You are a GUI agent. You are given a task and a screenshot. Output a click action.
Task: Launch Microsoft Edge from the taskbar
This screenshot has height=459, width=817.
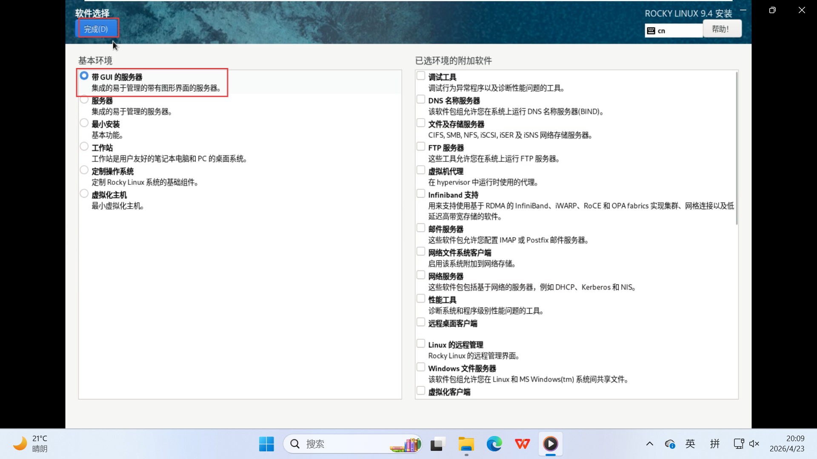point(494,444)
